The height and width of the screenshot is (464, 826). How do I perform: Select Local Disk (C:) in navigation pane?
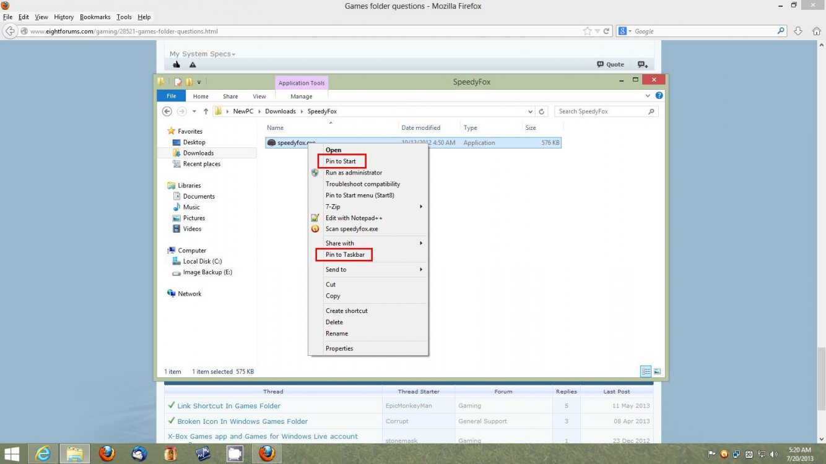click(202, 261)
